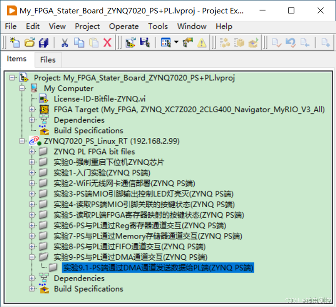Open the Operate menu
336x307 pixels.
[124, 26]
